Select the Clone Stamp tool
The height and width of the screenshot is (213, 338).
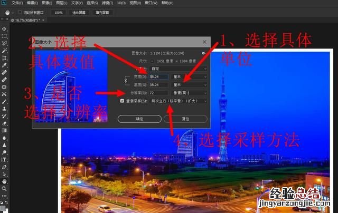click(x=4, y=109)
